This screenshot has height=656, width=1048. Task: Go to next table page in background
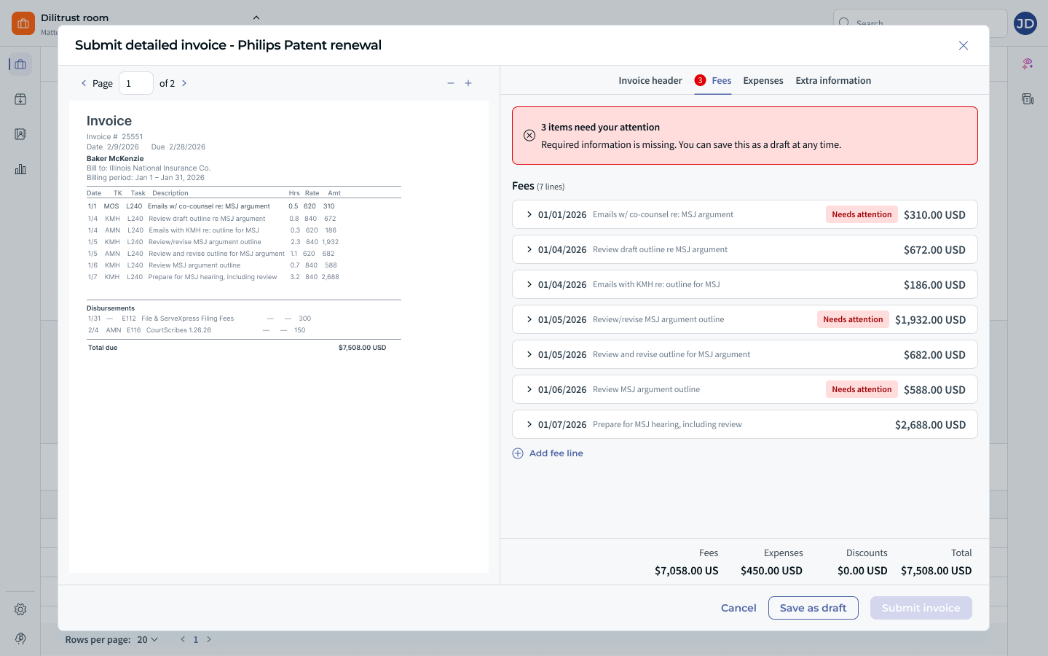click(x=209, y=639)
